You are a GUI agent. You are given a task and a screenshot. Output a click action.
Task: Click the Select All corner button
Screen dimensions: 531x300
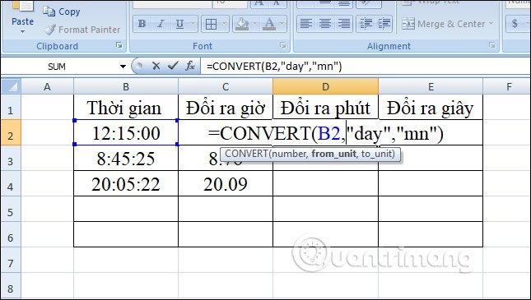click(12, 86)
